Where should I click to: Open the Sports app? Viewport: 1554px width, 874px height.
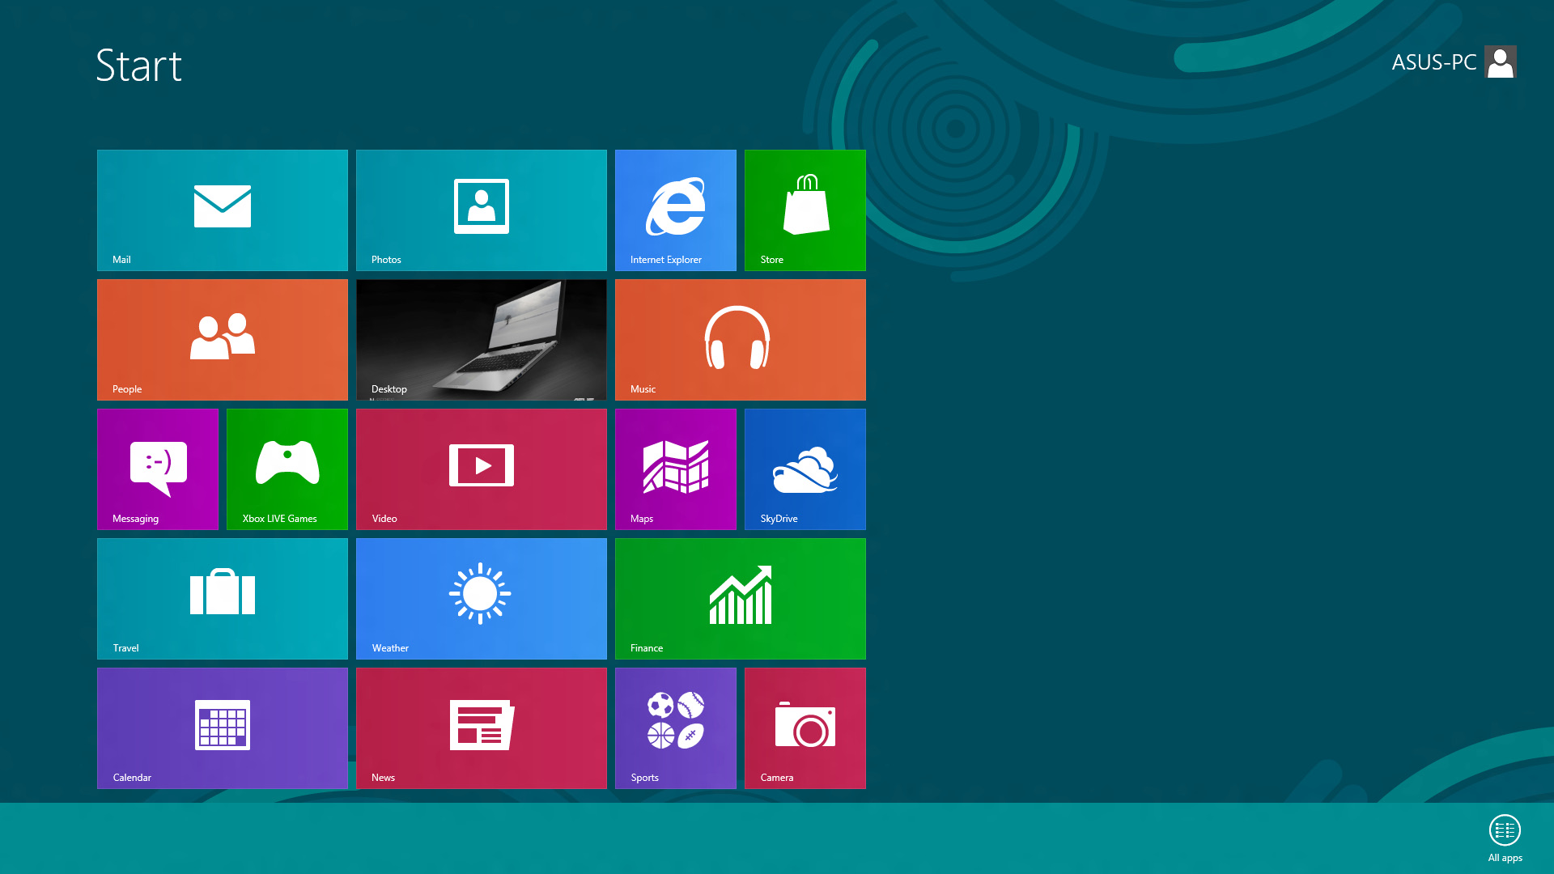tap(676, 728)
